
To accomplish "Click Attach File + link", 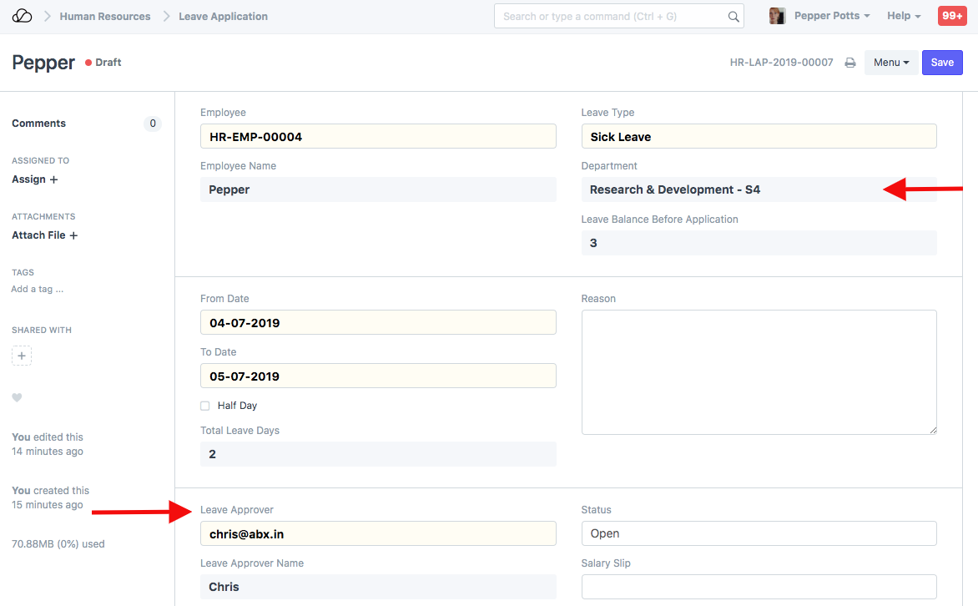I will click(44, 235).
